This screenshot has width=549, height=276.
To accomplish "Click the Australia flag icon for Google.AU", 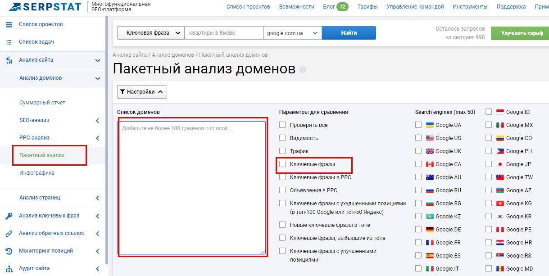I will (430, 177).
